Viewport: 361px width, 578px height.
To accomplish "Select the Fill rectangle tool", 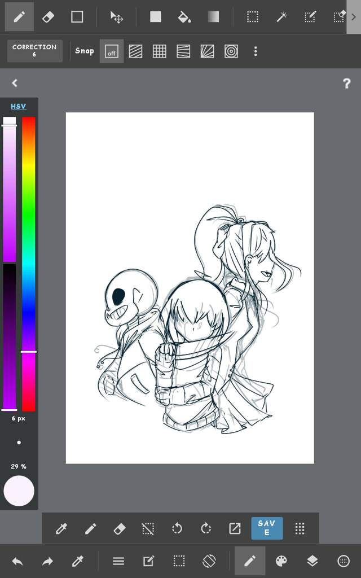I will [156, 16].
